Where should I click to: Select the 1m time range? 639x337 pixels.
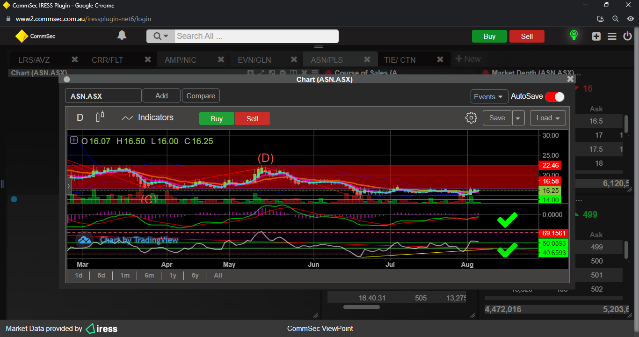[125, 275]
